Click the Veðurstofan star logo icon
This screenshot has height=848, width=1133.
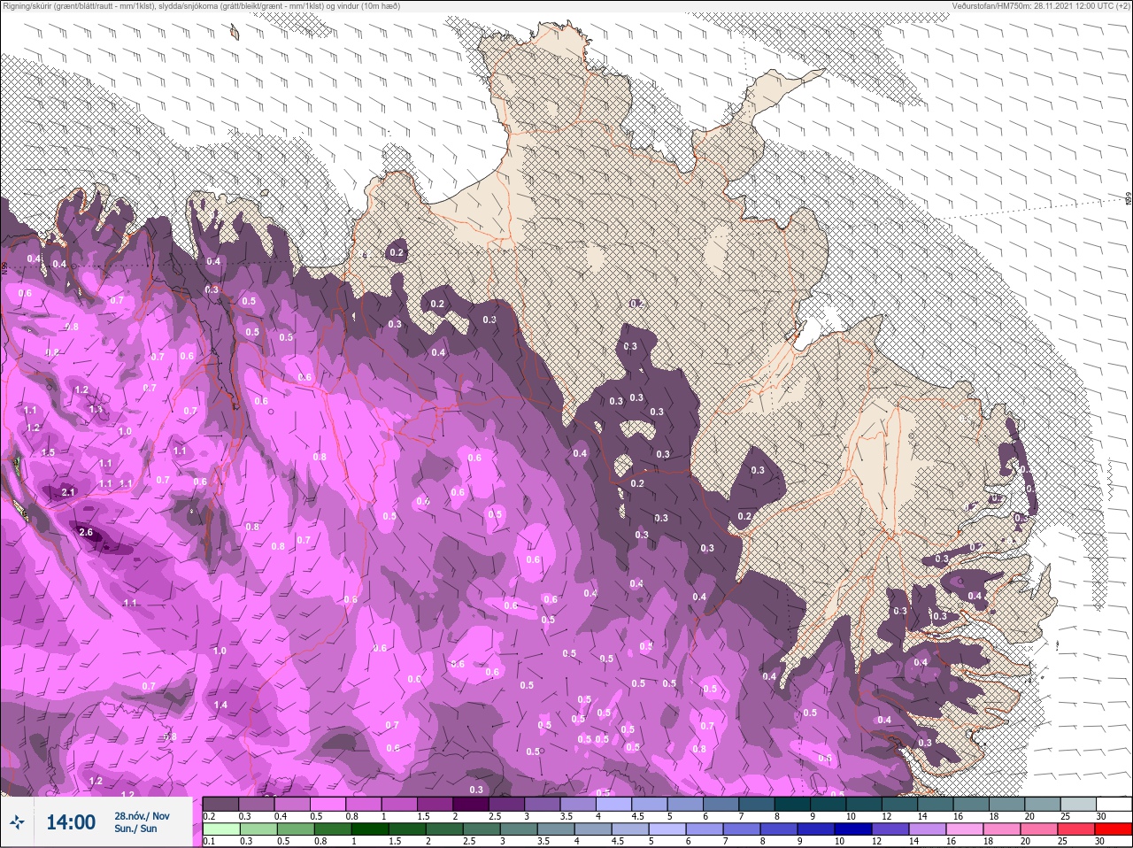pyautogui.click(x=18, y=822)
